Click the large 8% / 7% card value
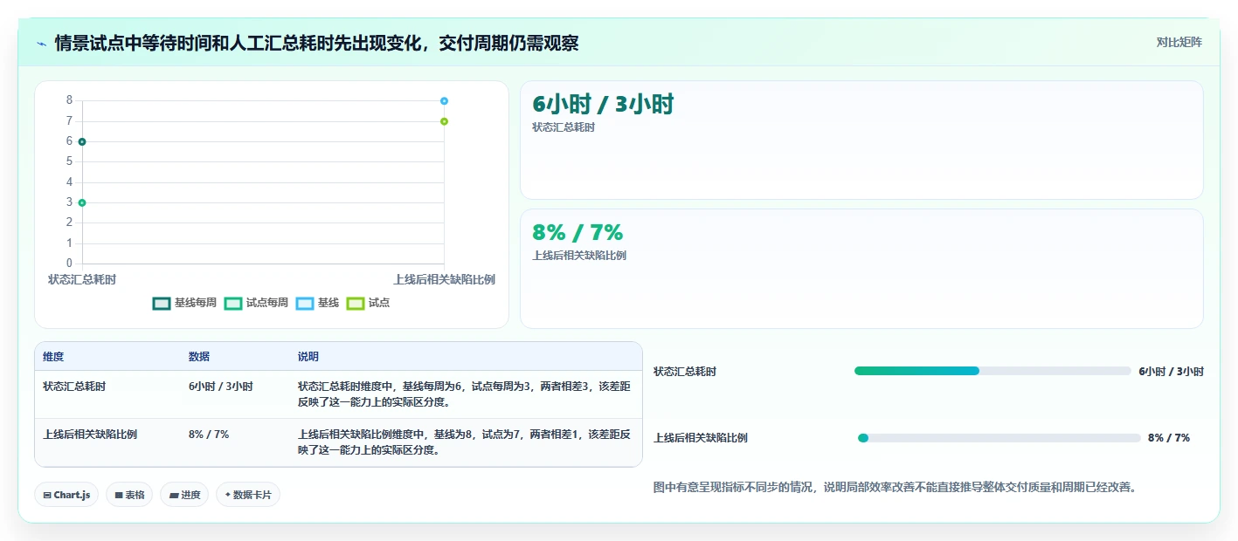1238x541 pixels. (x=578, y=232)
